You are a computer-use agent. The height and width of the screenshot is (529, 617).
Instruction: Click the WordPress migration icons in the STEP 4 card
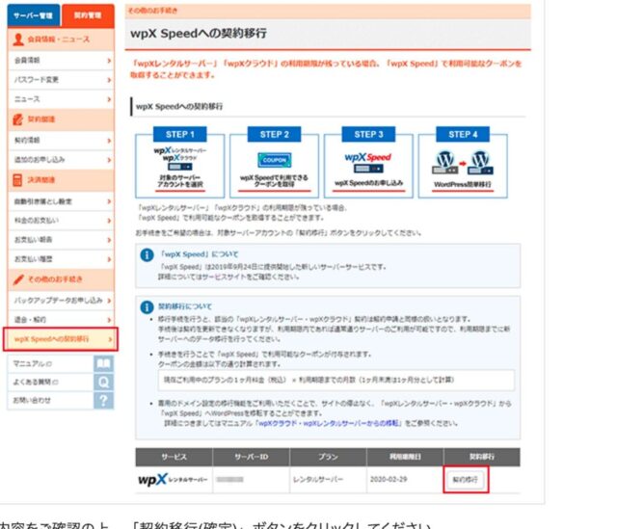[x=463, y=163]
